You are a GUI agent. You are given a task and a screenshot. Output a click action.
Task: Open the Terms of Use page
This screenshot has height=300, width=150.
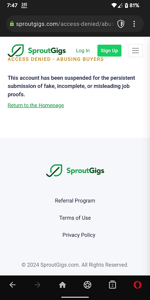tap(75, 218)
